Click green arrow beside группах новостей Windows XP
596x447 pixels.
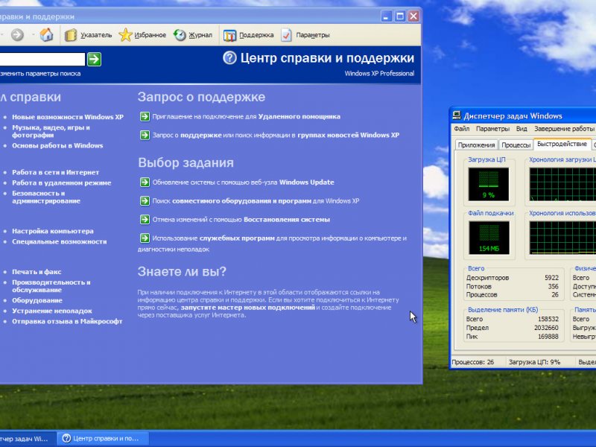click(145, 135)
